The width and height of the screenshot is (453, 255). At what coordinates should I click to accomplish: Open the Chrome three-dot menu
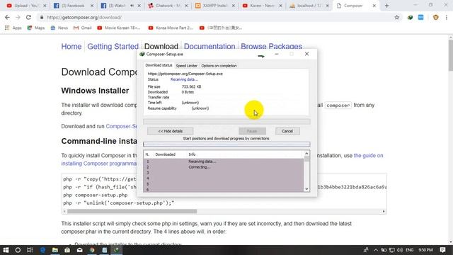(447, 17)
